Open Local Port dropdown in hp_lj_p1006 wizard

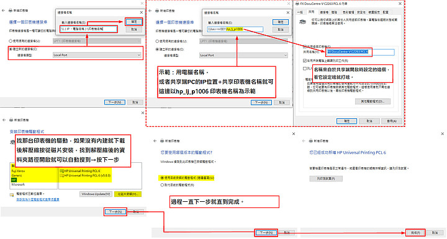tap(243, 55)
